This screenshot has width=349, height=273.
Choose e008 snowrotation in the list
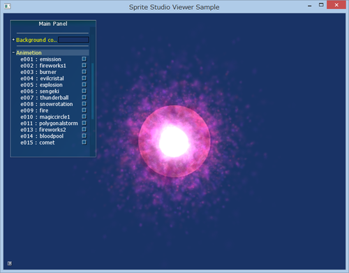coord(47,104)
